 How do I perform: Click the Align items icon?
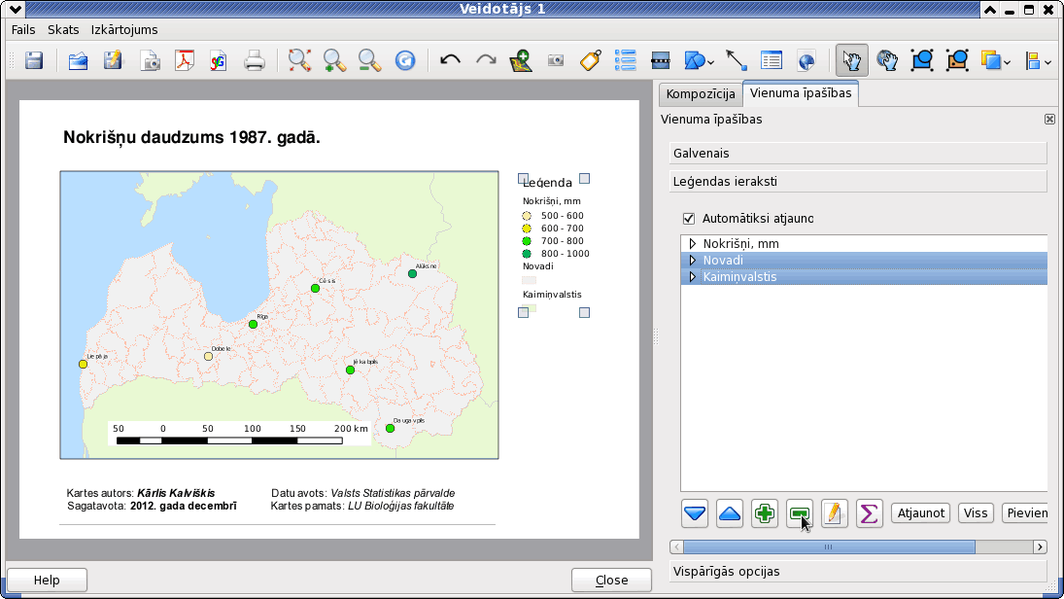tap(1034, 61)
